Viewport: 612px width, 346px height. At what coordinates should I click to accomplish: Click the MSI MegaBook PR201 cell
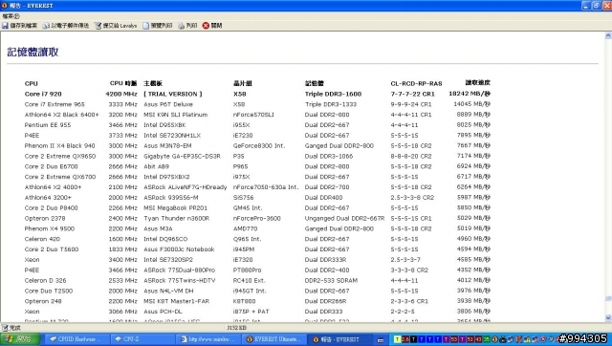(175, 208)
